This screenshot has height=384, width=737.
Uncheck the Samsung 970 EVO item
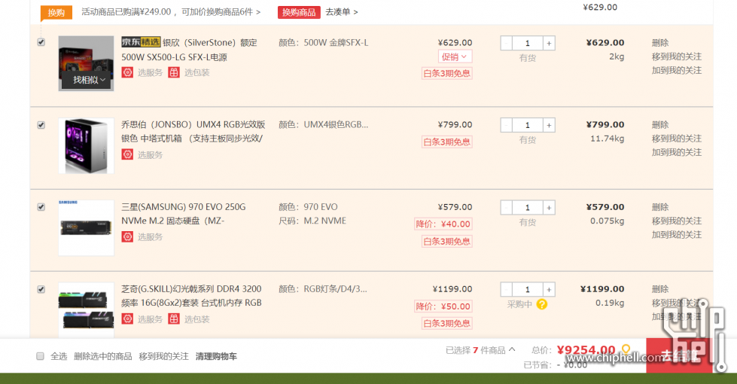pos(41,207)
